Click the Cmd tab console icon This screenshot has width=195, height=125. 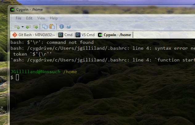point(61,35)
